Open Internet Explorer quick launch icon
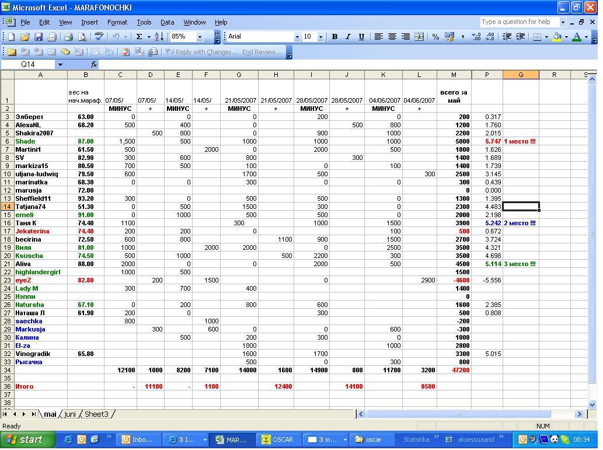The width and height of the screenshot is (603, 450). pos(68,439)
